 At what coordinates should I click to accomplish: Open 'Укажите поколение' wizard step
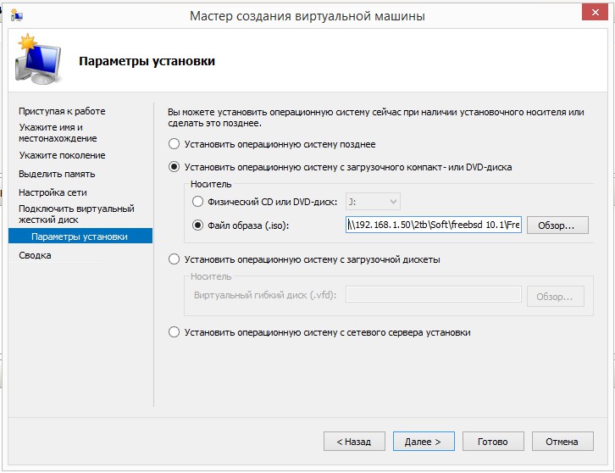[62, 155]
